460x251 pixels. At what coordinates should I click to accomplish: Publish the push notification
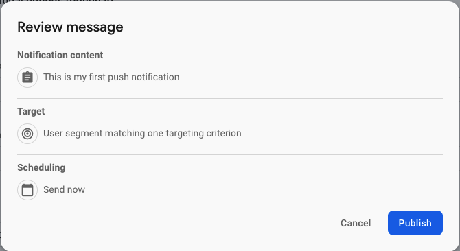click(x=415, y=223)
